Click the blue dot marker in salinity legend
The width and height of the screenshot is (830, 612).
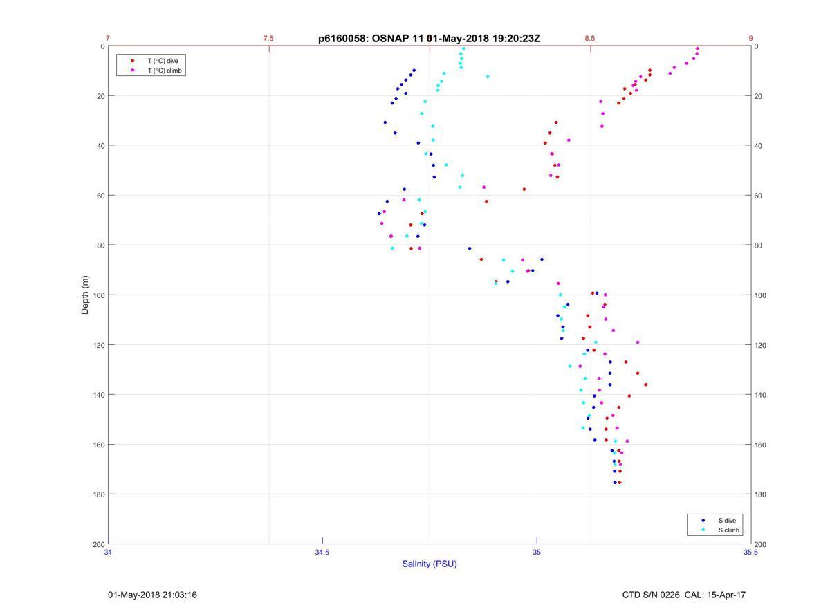click(x=703, y=520)
